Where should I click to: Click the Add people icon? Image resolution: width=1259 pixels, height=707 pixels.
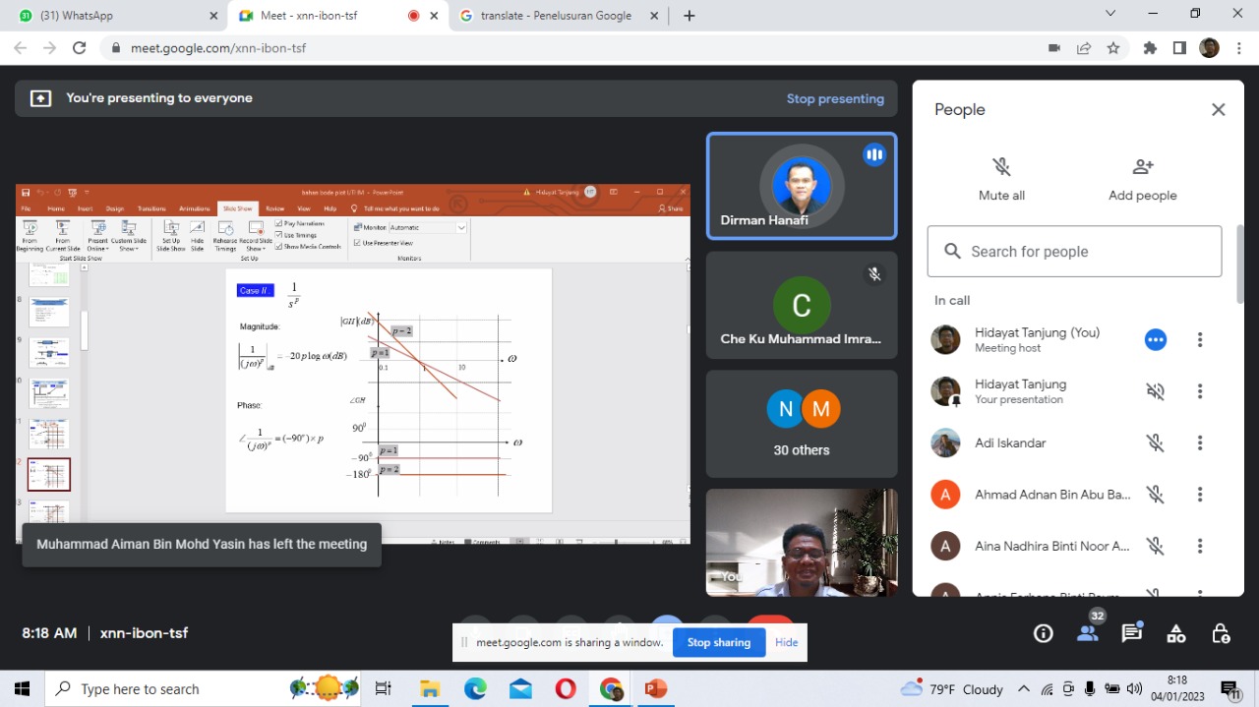click(x=1142, y=167)
